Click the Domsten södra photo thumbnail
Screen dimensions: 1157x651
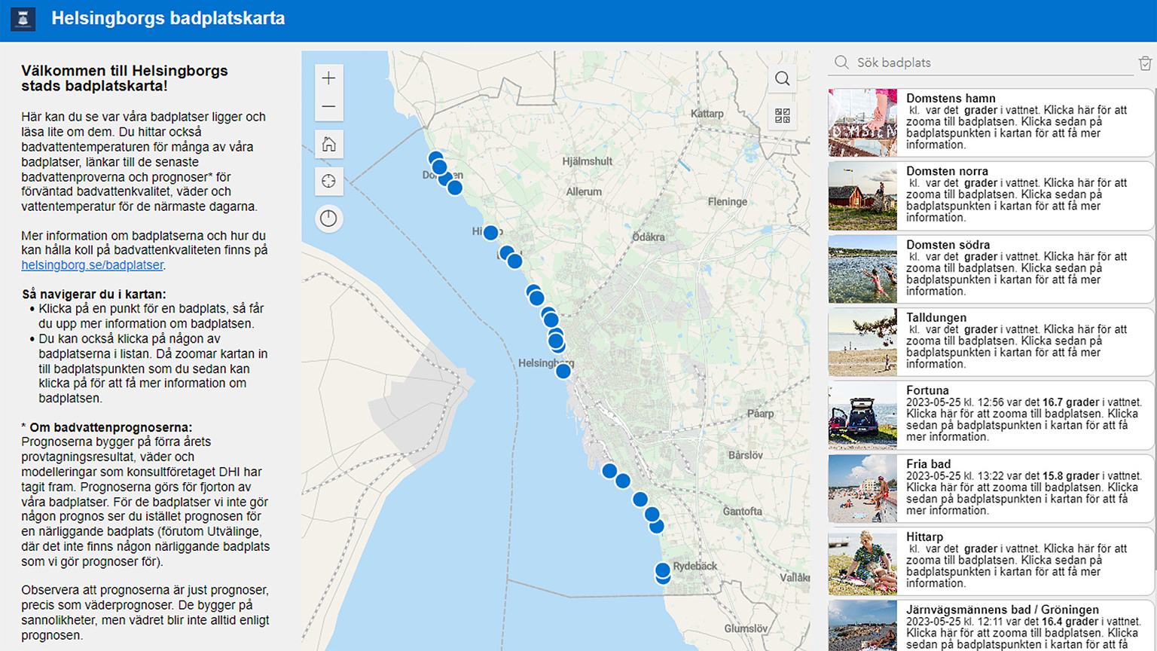tap(862, 269)
